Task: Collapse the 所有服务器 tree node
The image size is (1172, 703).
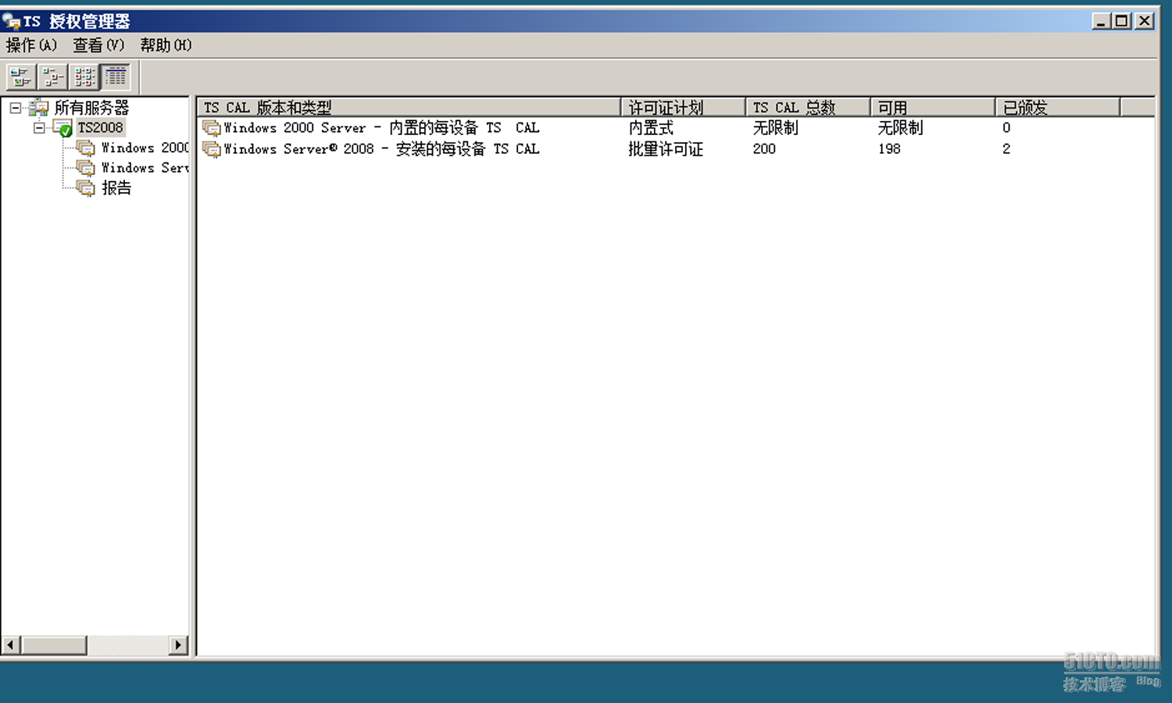Action: click(x=15, y=108)
